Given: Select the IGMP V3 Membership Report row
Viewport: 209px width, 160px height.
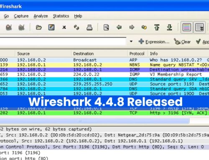Looking at the screenshot, I should (x=104, y=74).
